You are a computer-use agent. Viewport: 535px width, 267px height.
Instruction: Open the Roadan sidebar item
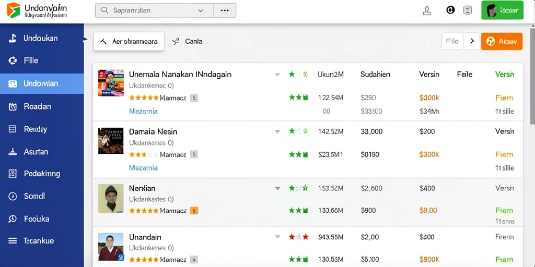(42, 106)
